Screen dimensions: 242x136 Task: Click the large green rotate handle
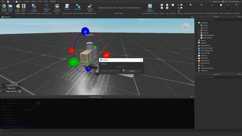(x=74, y=62)
